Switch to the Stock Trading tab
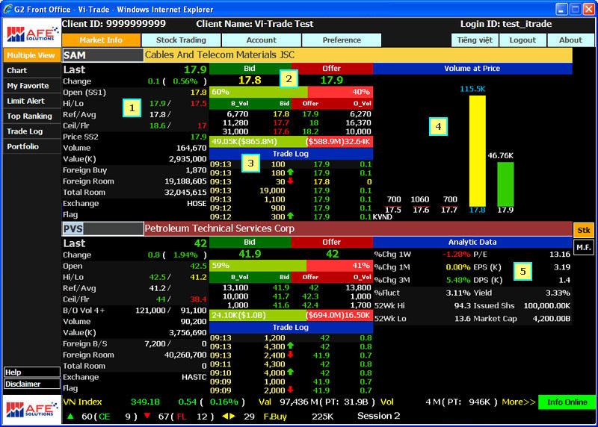 point(181,40)
